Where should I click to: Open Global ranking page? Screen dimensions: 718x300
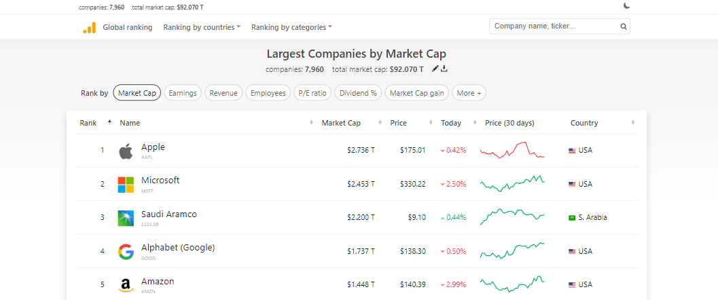coord(127,27)
